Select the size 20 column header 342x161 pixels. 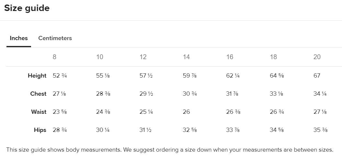click(317, 57)
